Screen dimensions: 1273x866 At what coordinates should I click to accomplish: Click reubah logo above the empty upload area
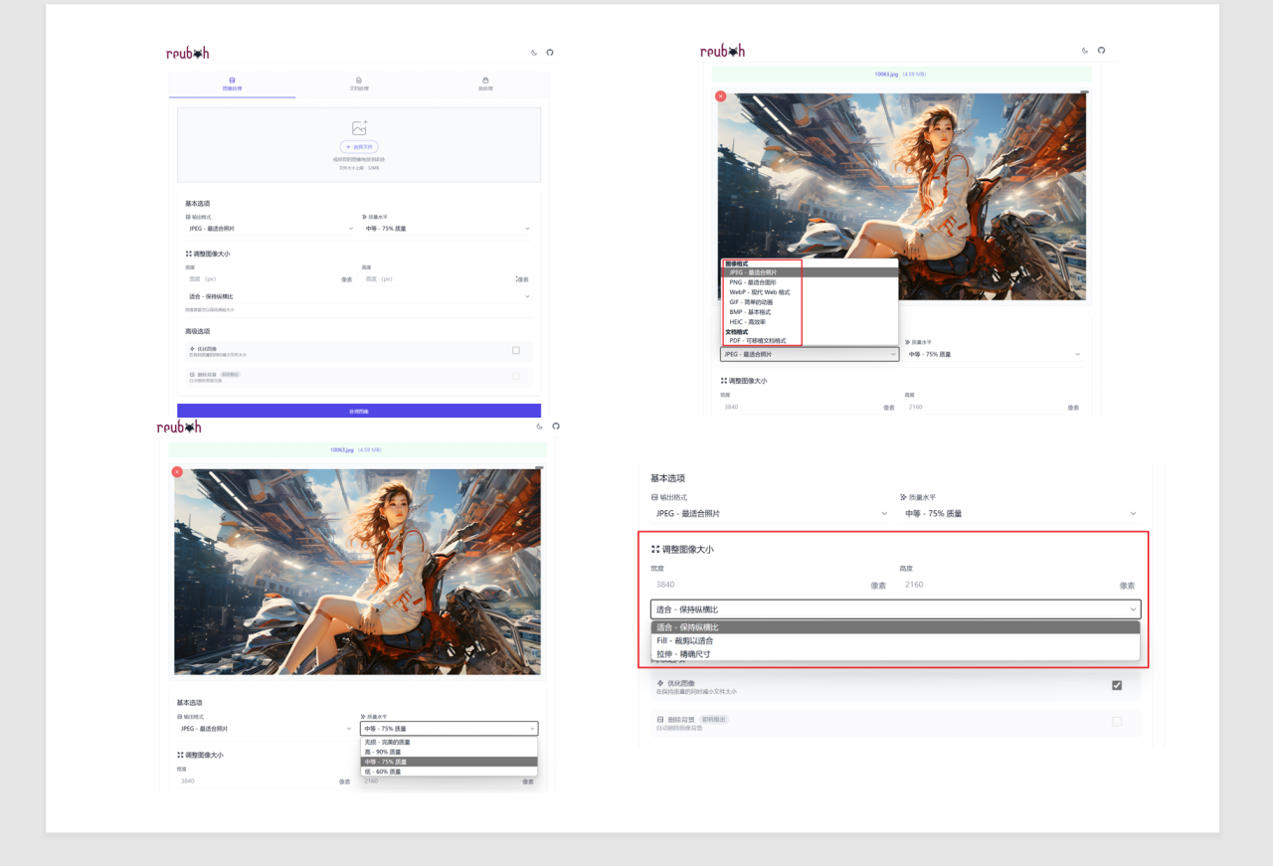[x=188, y=53]
